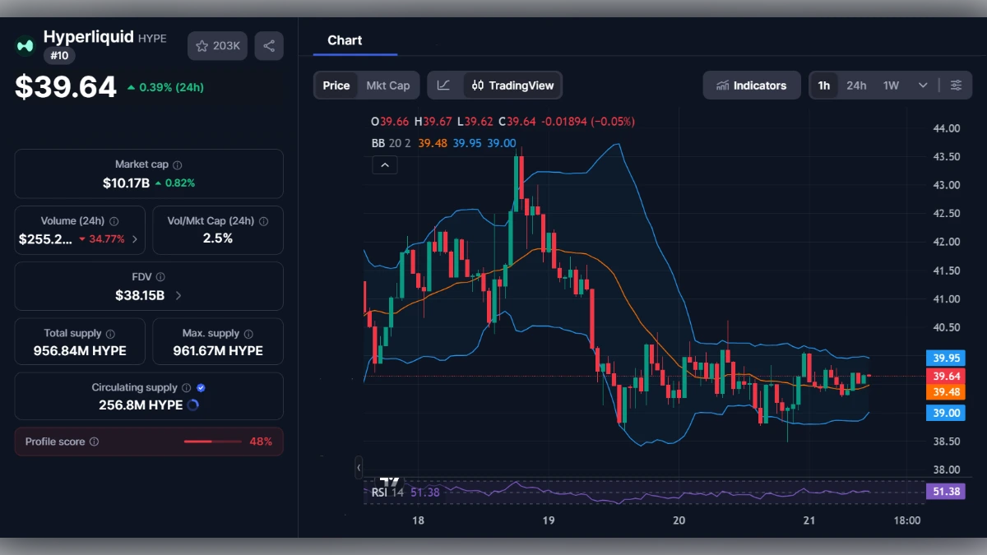Screen dimensions: 987x555
Task: Select the TradingView chart mode
Action: [513, 86]
